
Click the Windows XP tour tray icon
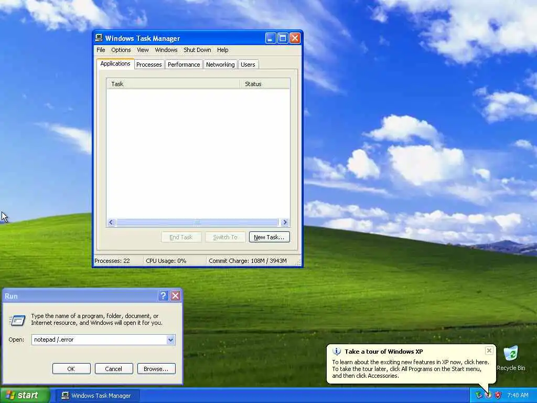(x=488, y=396)
